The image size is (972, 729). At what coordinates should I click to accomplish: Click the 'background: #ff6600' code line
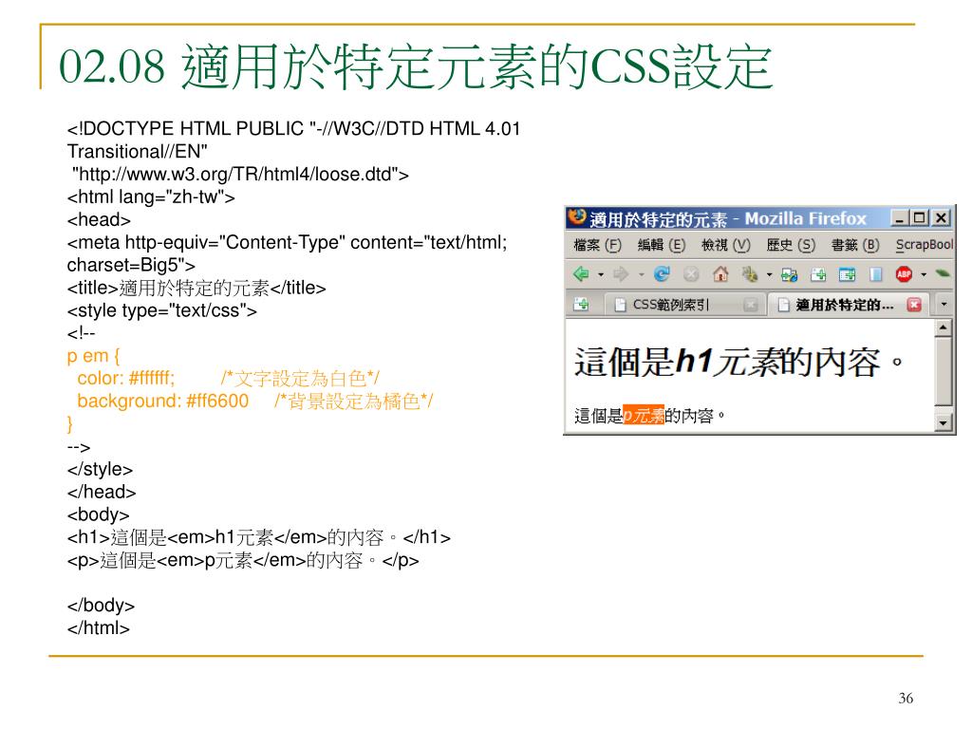[162, 402]
